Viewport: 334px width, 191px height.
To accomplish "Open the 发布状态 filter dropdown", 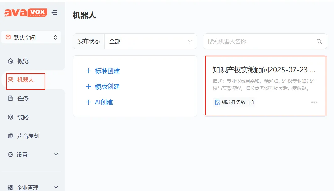I will pos(151,42).
